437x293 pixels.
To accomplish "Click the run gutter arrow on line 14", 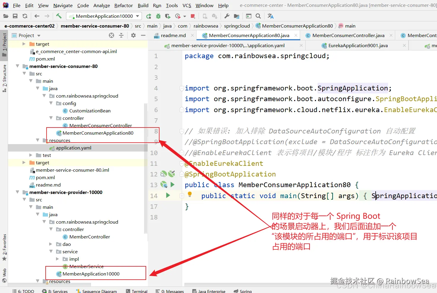I will [168, 195].
